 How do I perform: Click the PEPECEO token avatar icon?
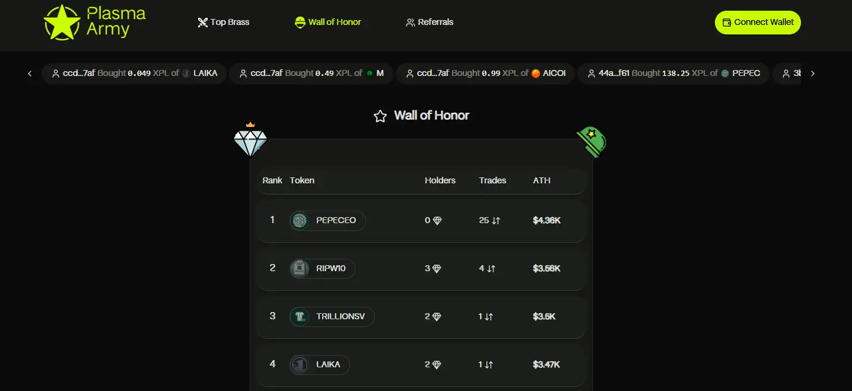tap(300, 221)
